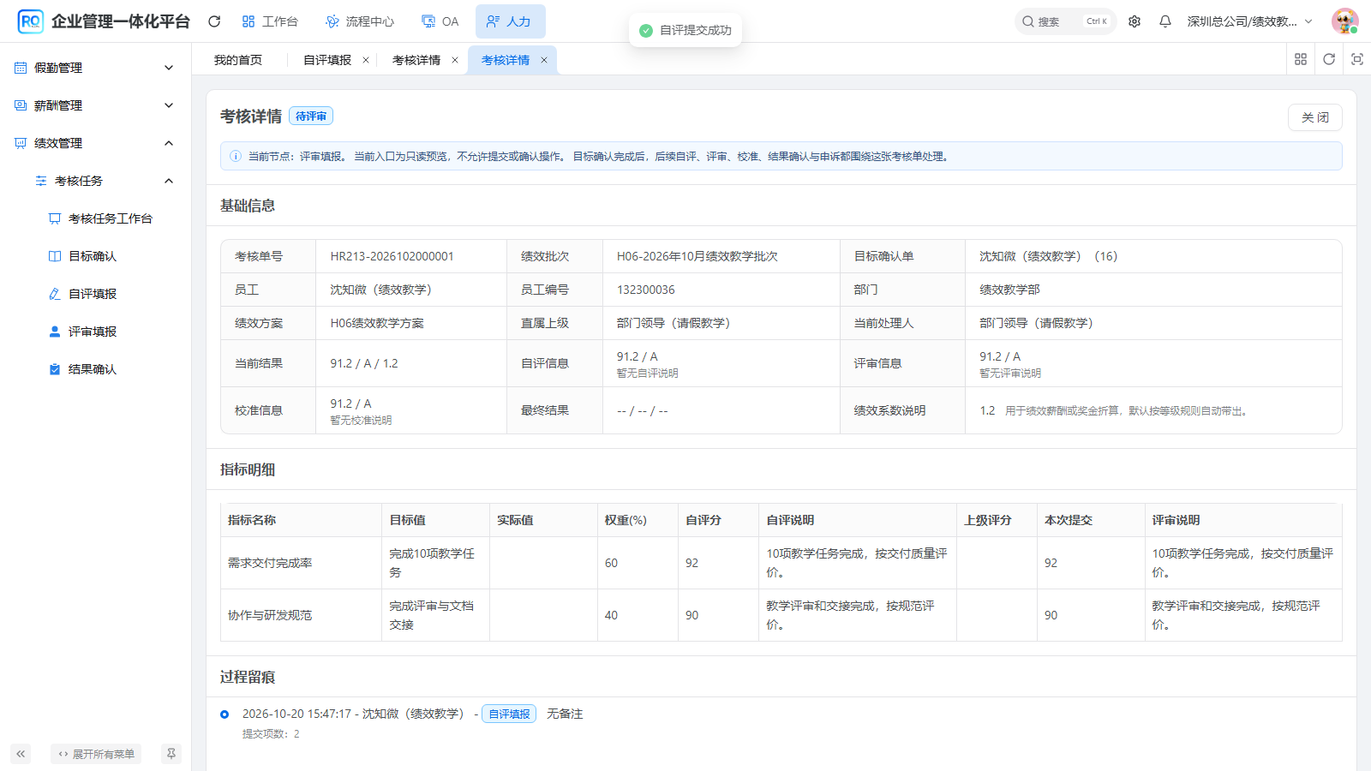Click the user avatar in header
The height and width of the screenshot is (771, 1371).
1344,21
